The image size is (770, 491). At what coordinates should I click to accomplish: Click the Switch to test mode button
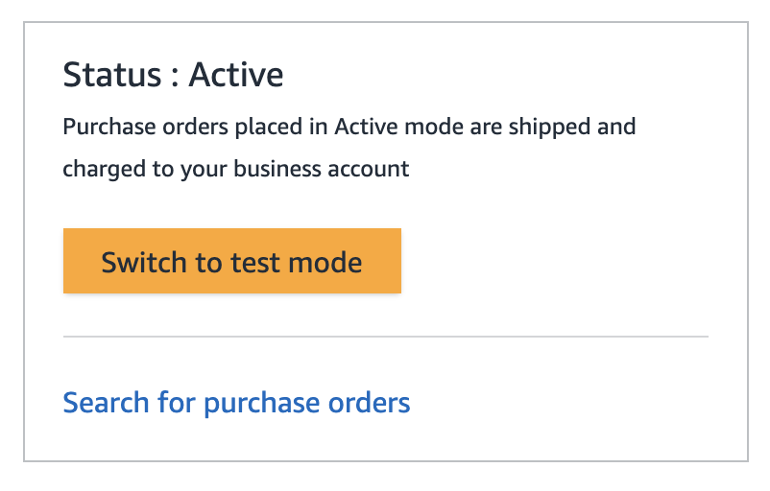pos(231,261)
